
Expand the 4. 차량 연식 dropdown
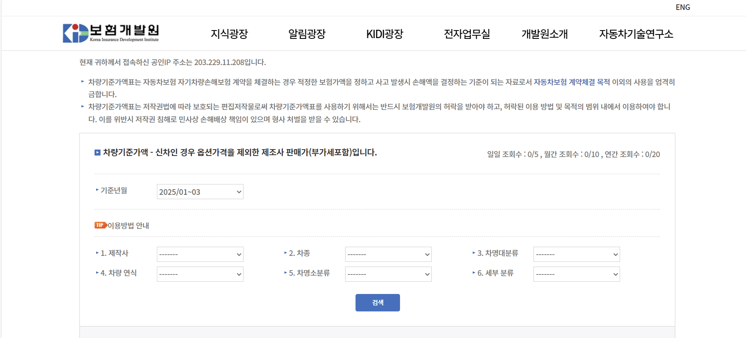[200, 274]
